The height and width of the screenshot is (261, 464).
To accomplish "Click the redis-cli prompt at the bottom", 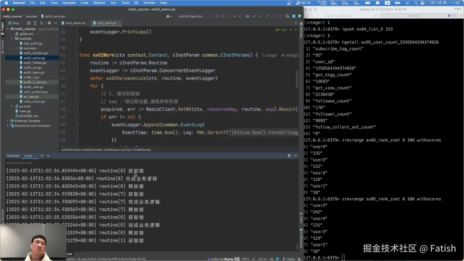I will tap(321, 257).
